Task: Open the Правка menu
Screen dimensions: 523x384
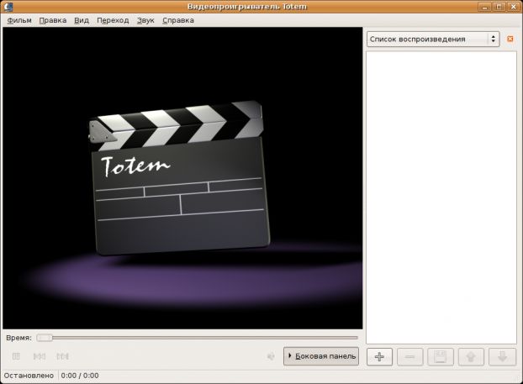Action: (x=52, y=19)
